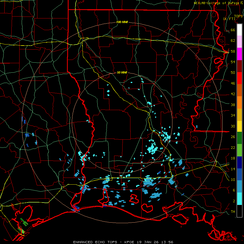Click the black TH threshold swatch

[239, 211]
